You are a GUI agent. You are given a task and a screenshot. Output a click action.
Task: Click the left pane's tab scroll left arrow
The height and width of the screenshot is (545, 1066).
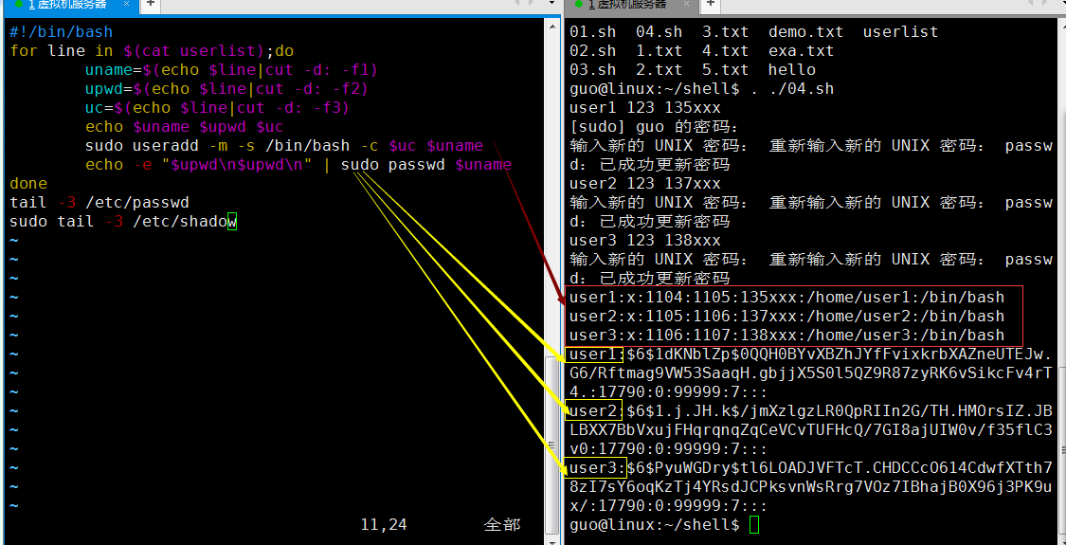pyautogui.click(x=518, y=4)
